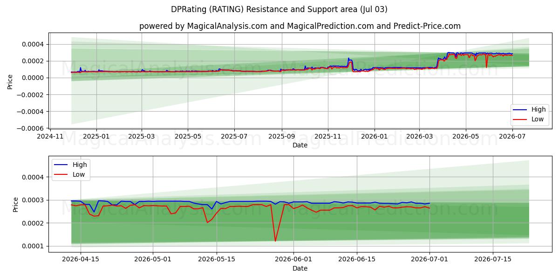The height and width of the screenshot is (279, 559).
Task: Click the 'Date' x-axis label of bottom chart
Action: 300,268
